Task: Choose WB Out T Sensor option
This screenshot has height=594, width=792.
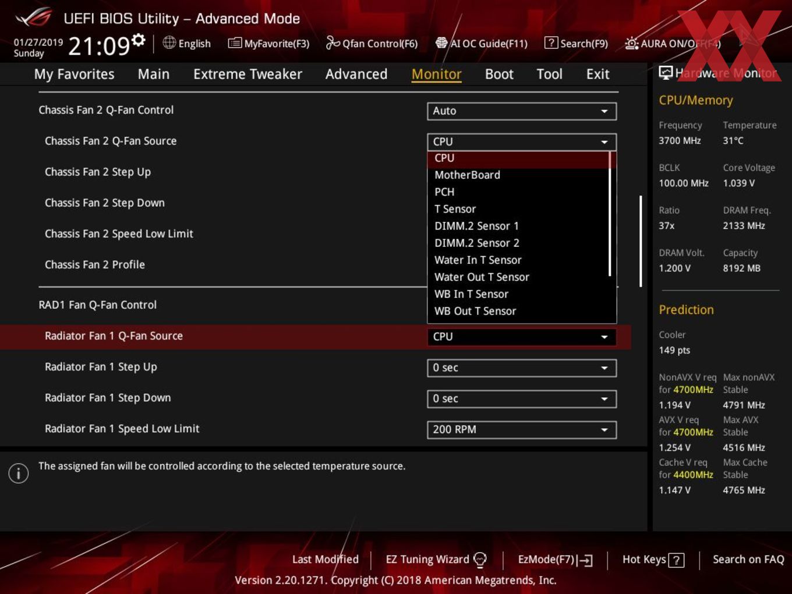Action: 518,311
